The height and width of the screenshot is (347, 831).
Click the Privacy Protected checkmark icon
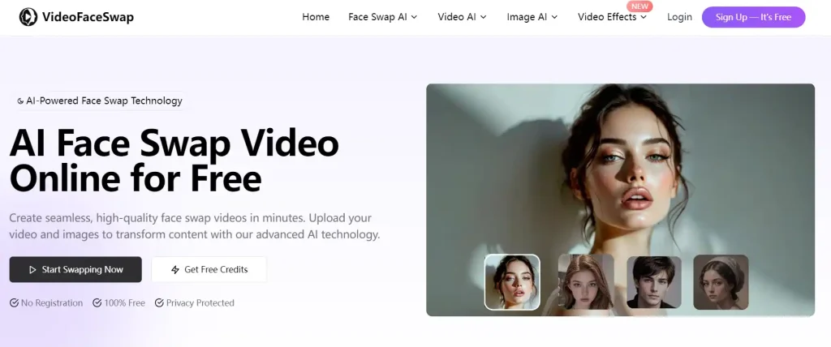pos(159,303)
